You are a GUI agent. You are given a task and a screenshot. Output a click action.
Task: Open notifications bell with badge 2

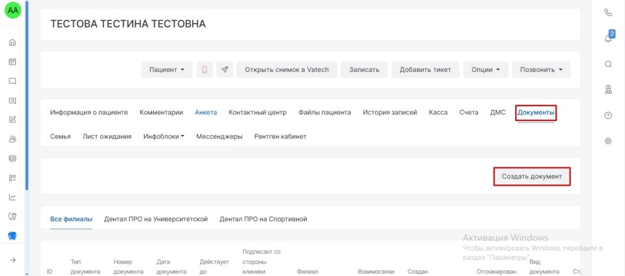608,38
